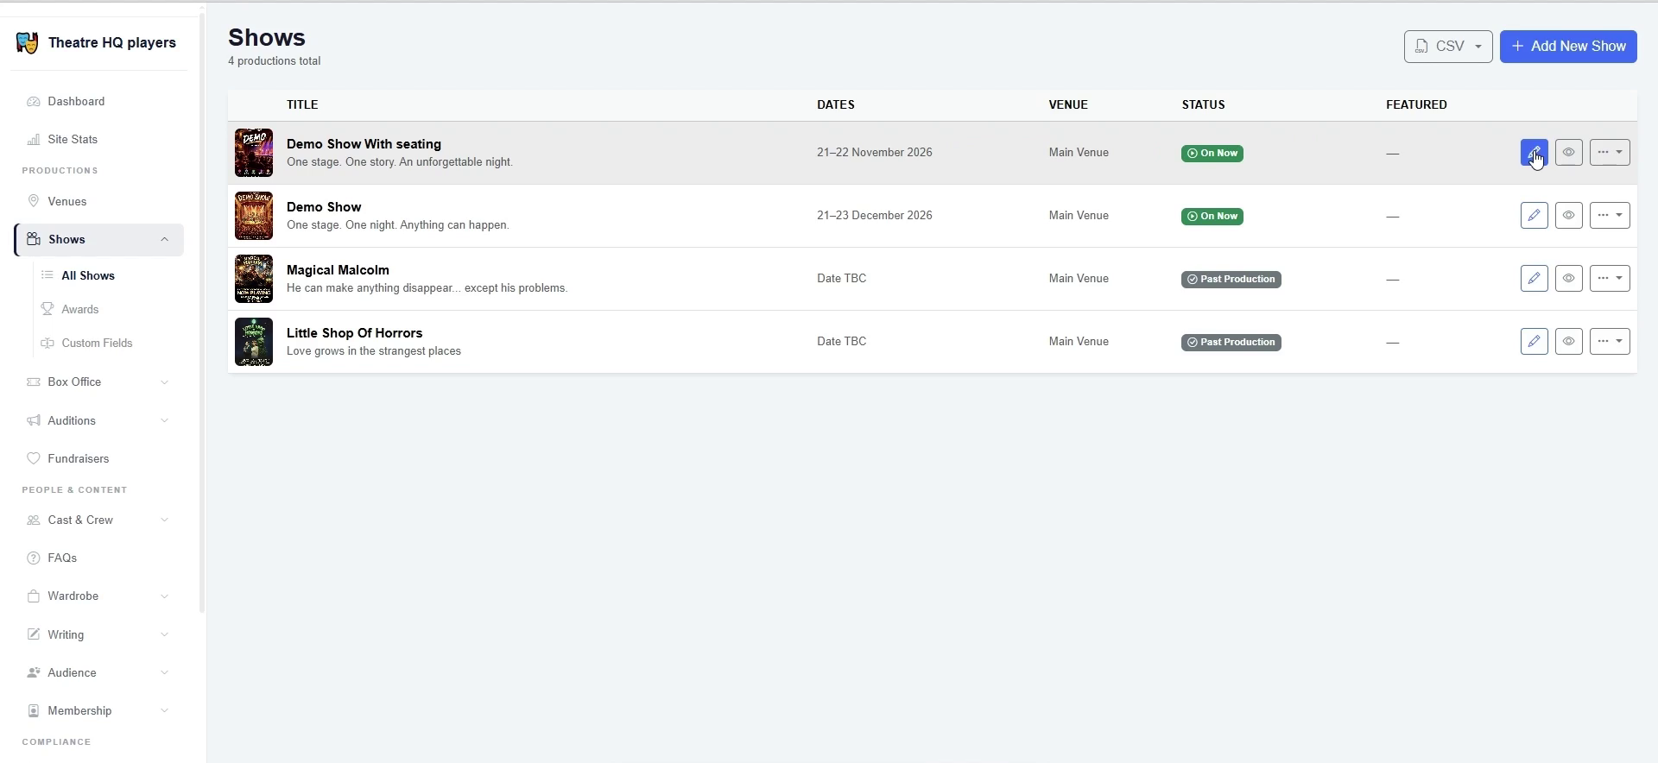Screen dimensions: 1658x763
Task: Expand the Cast & Crew menu
Action: click(x=100, y=520)
